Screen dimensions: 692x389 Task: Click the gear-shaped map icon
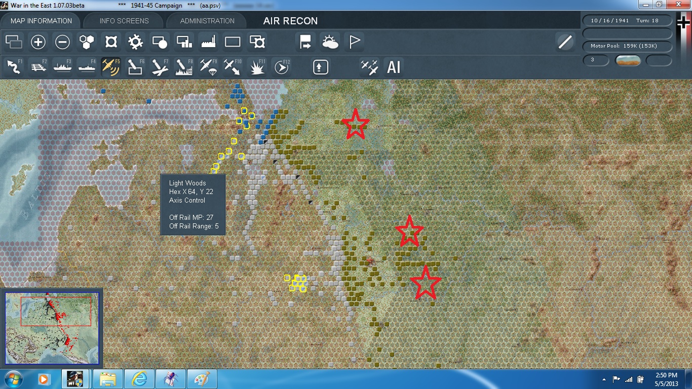tap(135, 42)
